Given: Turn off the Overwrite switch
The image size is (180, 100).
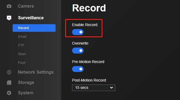Looking at the screenshot, I should point(78,51).
